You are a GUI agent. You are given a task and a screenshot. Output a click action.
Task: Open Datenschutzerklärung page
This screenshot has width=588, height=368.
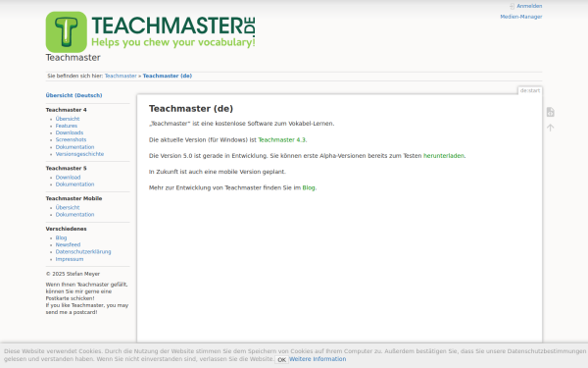click(x=83, y=252)
